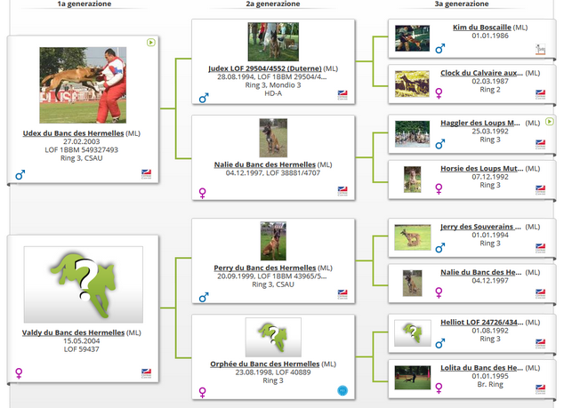Screen dimensions: 564x408
Task: Open Valdy du Banc des Hermelles link
Action: pos(73,332)
